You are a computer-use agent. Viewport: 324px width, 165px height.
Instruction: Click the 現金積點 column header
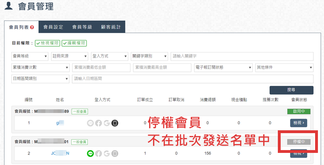239,100
